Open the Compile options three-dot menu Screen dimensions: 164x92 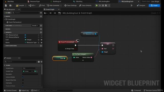pos(26,5)
